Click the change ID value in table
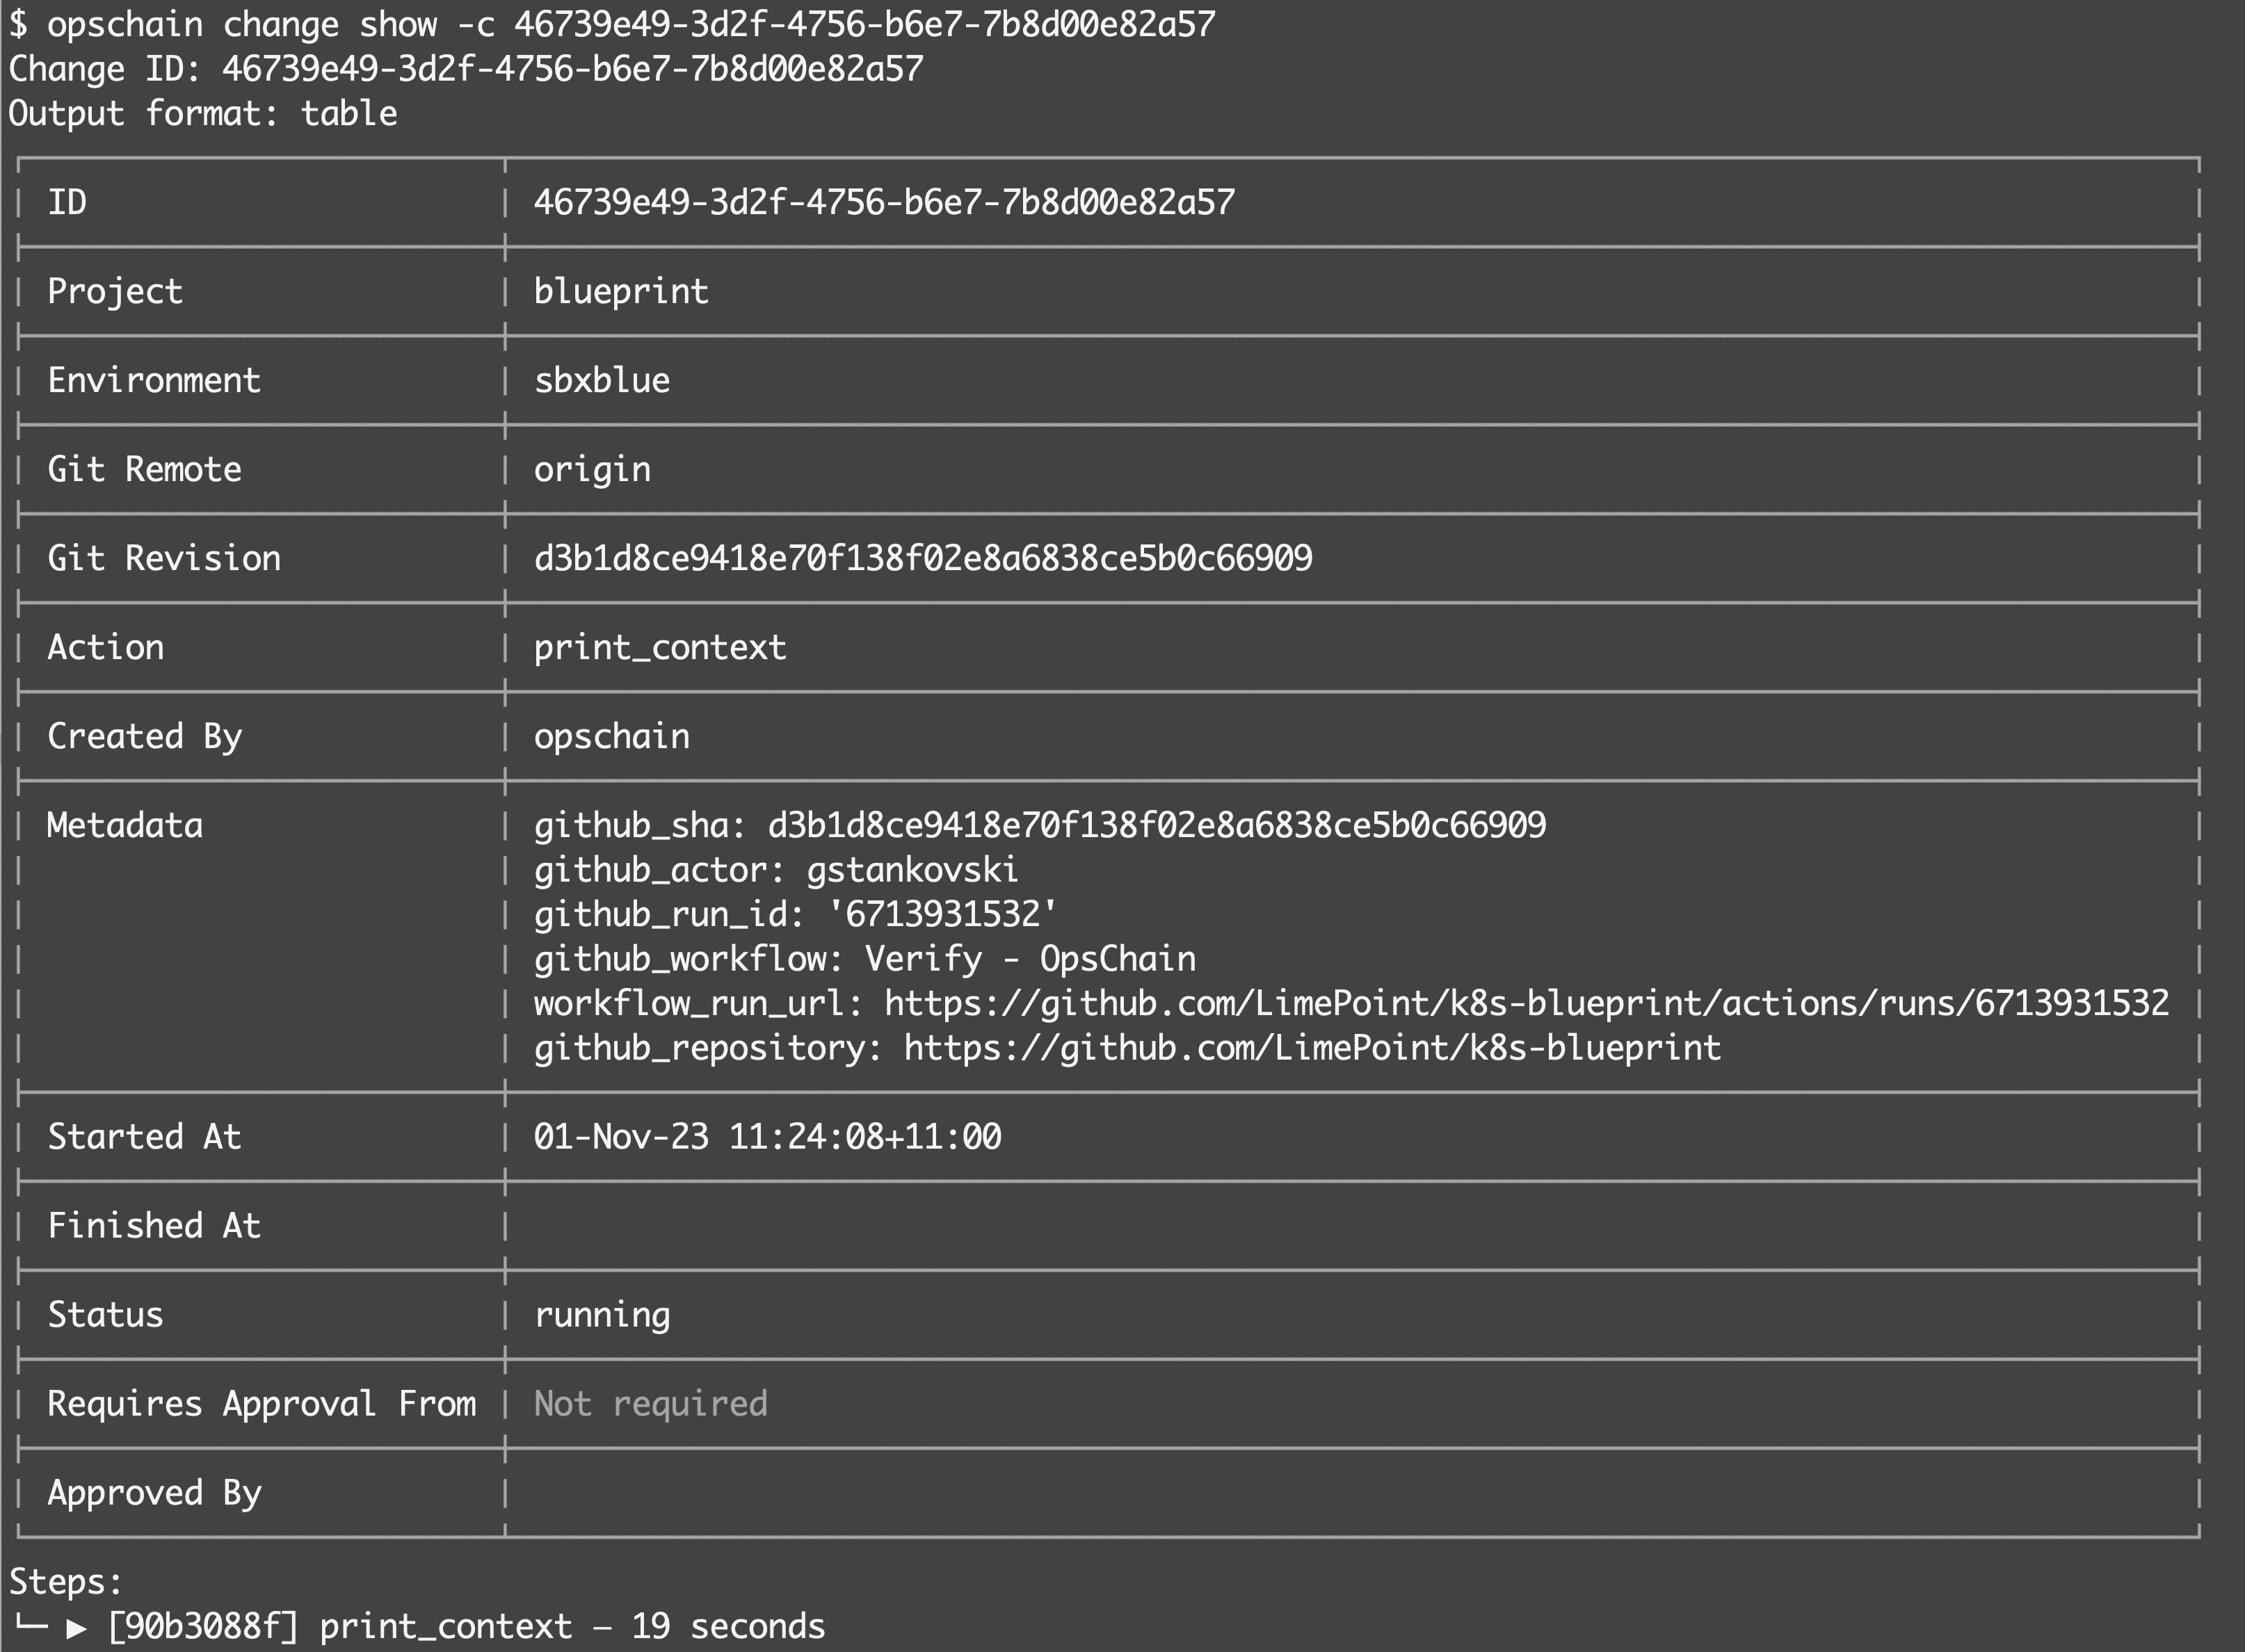The height and width of the screenshot is (1652, 2245). click(x=884, y=203)
